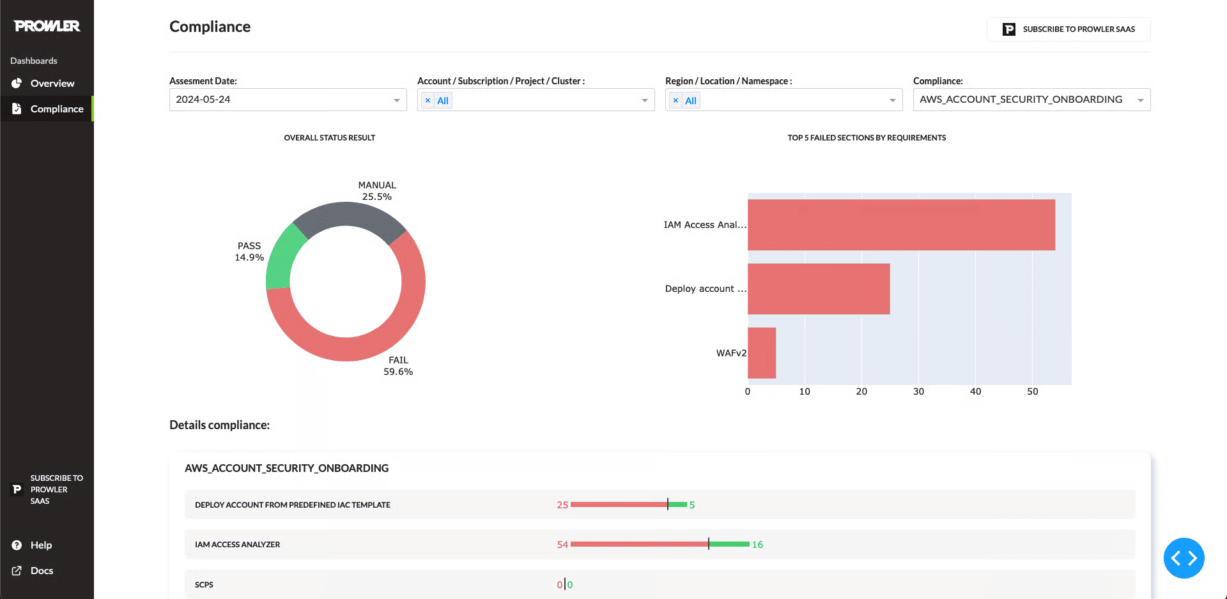This screenshot has height=599, width=1227.
Task: Expand the Account / Subscription dropdown arrow
Action: point(645,100)
